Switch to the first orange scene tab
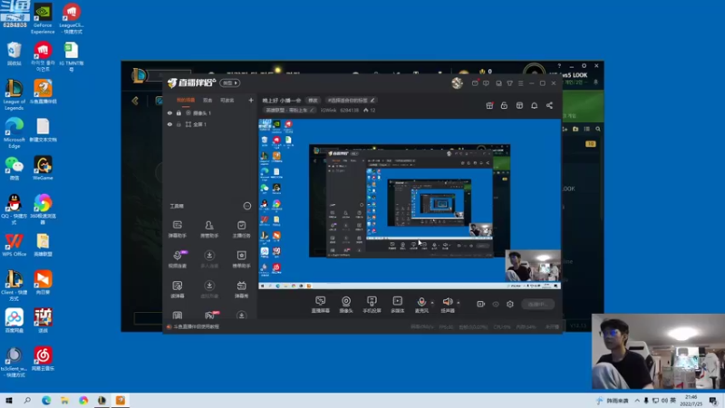Screen dimensions: 725x408 [186, 100]
